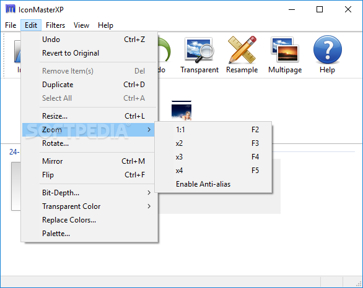This screenshot has width=363, height=288.
Task: Select the image thumbnail in workspace
Action: [x=181, y=111]
